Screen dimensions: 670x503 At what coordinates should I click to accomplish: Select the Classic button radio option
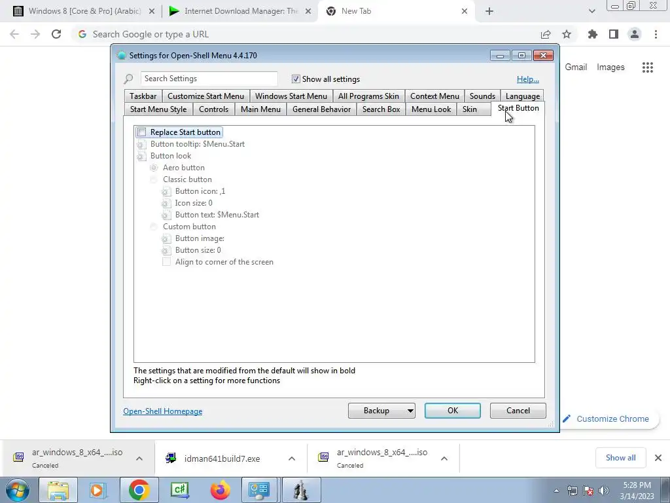tap(154, 179)
